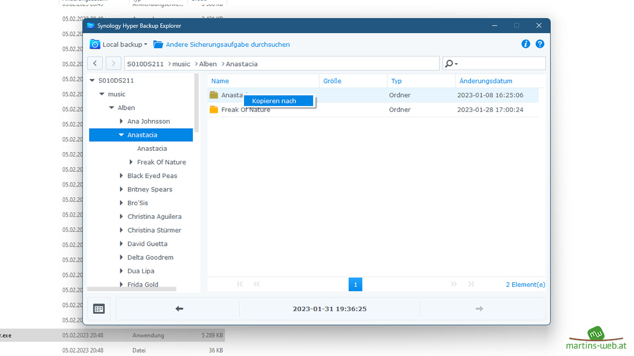Viewport: 634px width, 356px height.
Task: Expand the Britney Spears node
Action: (122, 189)
